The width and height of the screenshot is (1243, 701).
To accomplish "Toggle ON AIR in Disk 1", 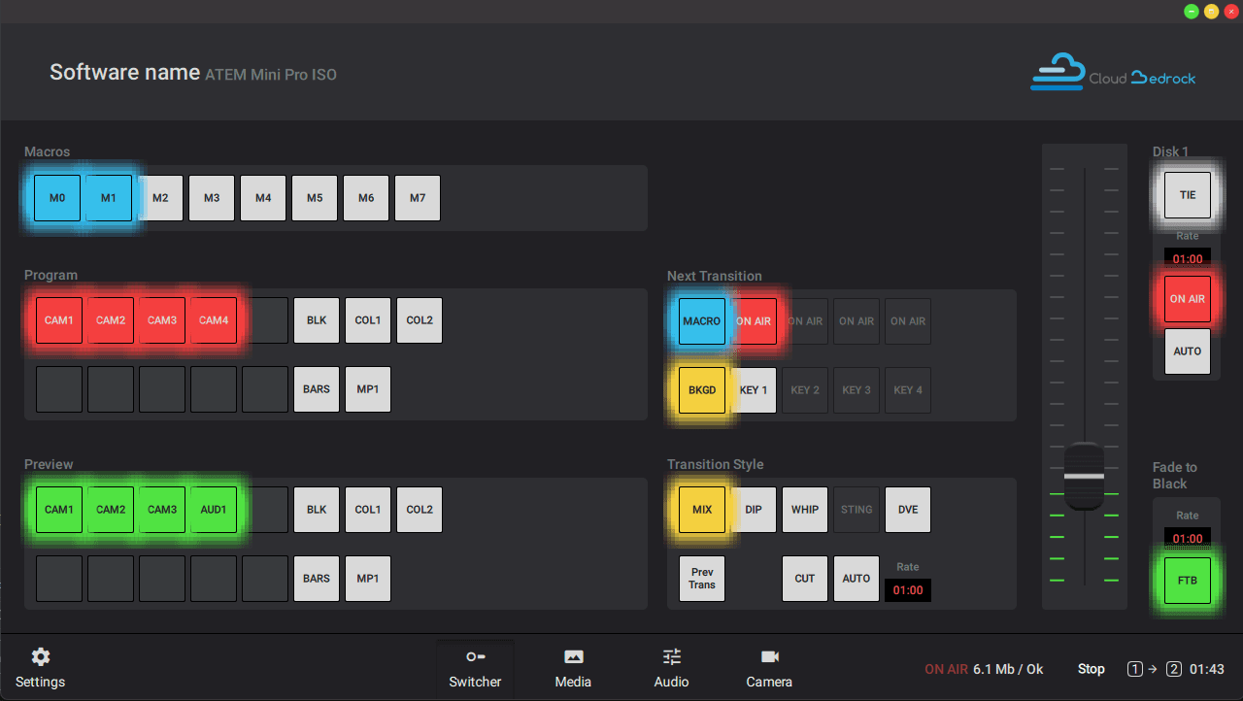I will [1188, 299].
